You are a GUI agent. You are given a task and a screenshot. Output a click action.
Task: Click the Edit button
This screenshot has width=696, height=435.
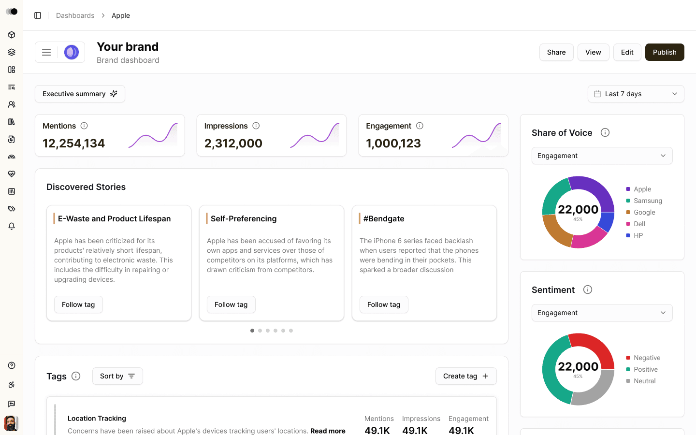(627, 52)
